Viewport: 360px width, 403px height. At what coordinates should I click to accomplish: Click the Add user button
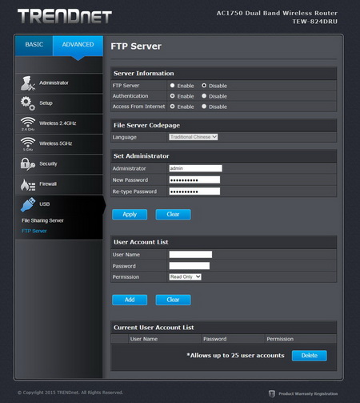coord(130,300)
